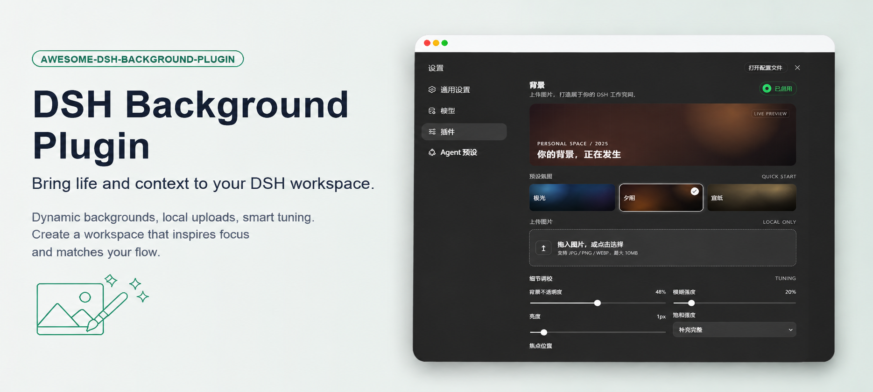The width and height of the screenshot is (873, 392).
Task: Click the 打开配置文件 button
Action: click(766, 68)
